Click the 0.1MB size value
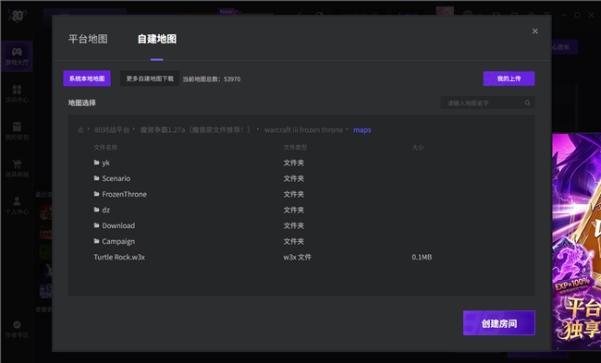The height and width of the screenshot is (363, 601). [422, 258]
